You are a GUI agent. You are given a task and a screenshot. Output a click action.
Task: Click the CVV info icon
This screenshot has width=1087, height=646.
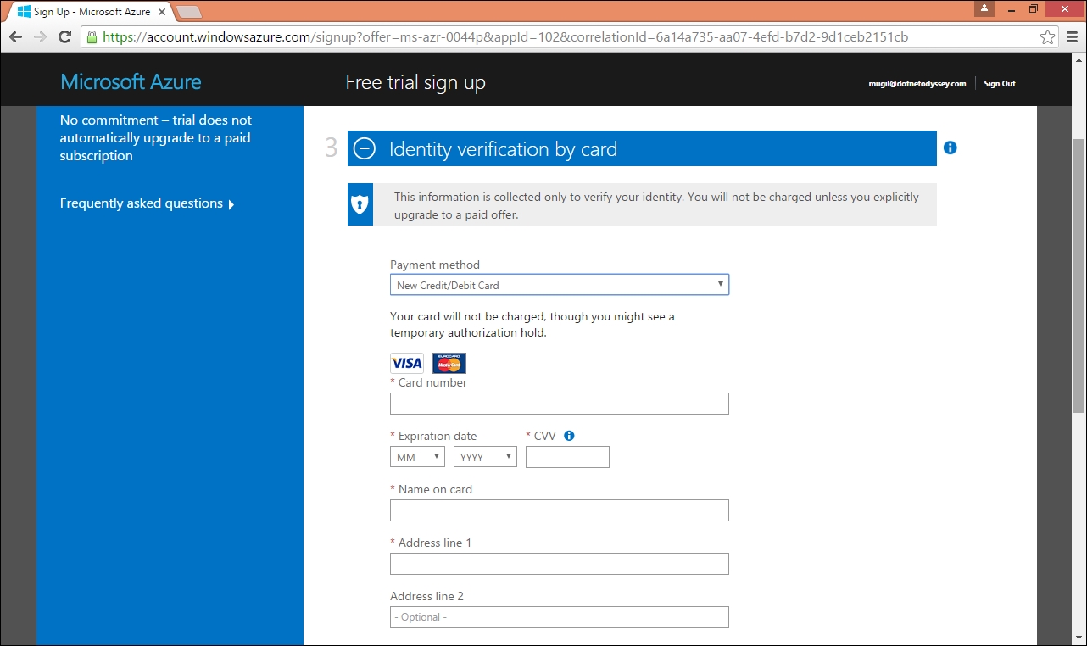(x=569, y=436)
